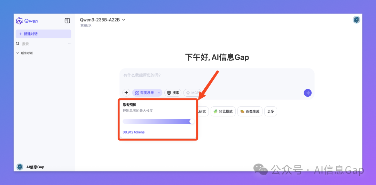
Task: Select the 图像生成 suggestion chip
Action: [250, 111]
